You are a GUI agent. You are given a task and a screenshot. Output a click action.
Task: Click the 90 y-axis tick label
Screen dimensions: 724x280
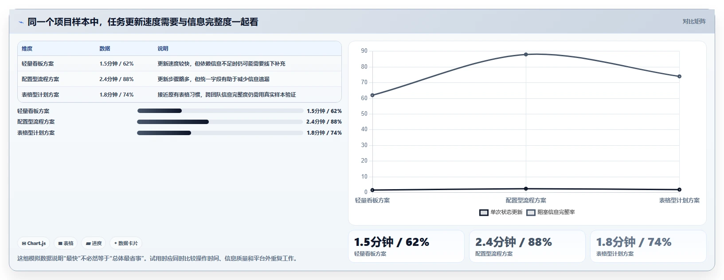click(364, 51)
